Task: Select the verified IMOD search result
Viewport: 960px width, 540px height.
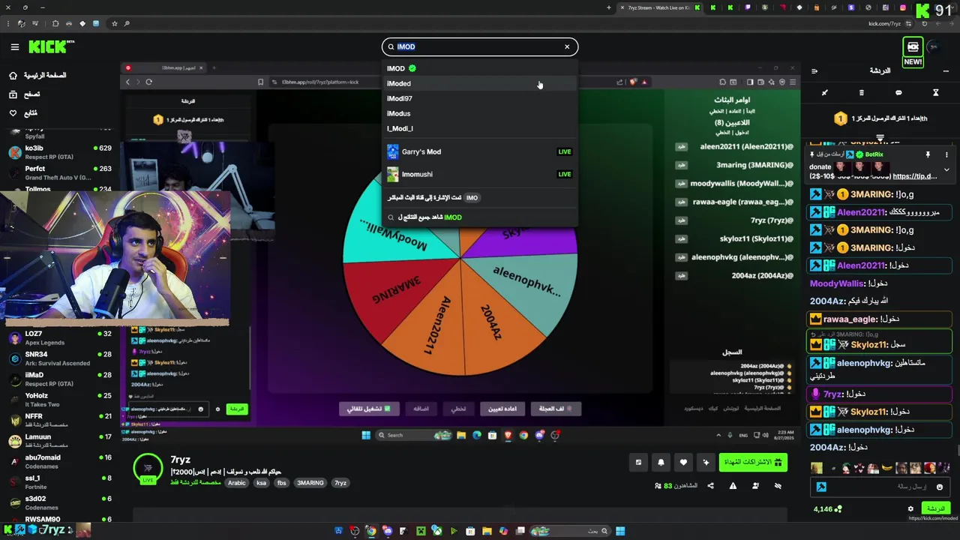Action: (x=479, y=68)
